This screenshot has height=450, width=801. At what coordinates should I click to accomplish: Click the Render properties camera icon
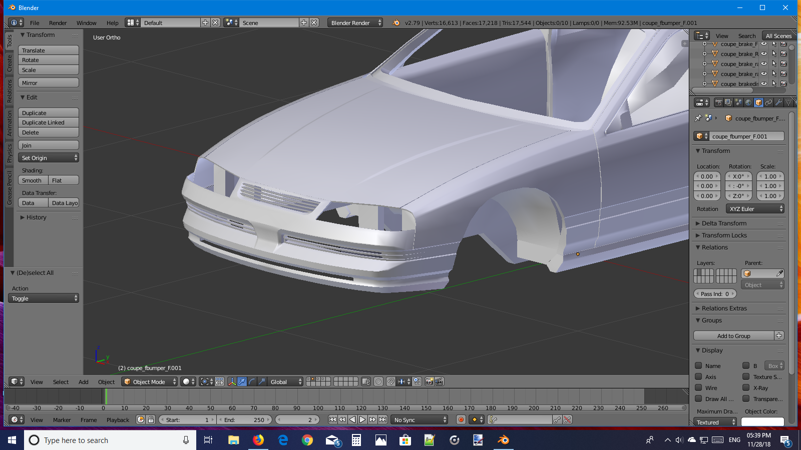[x=718, y=102]
